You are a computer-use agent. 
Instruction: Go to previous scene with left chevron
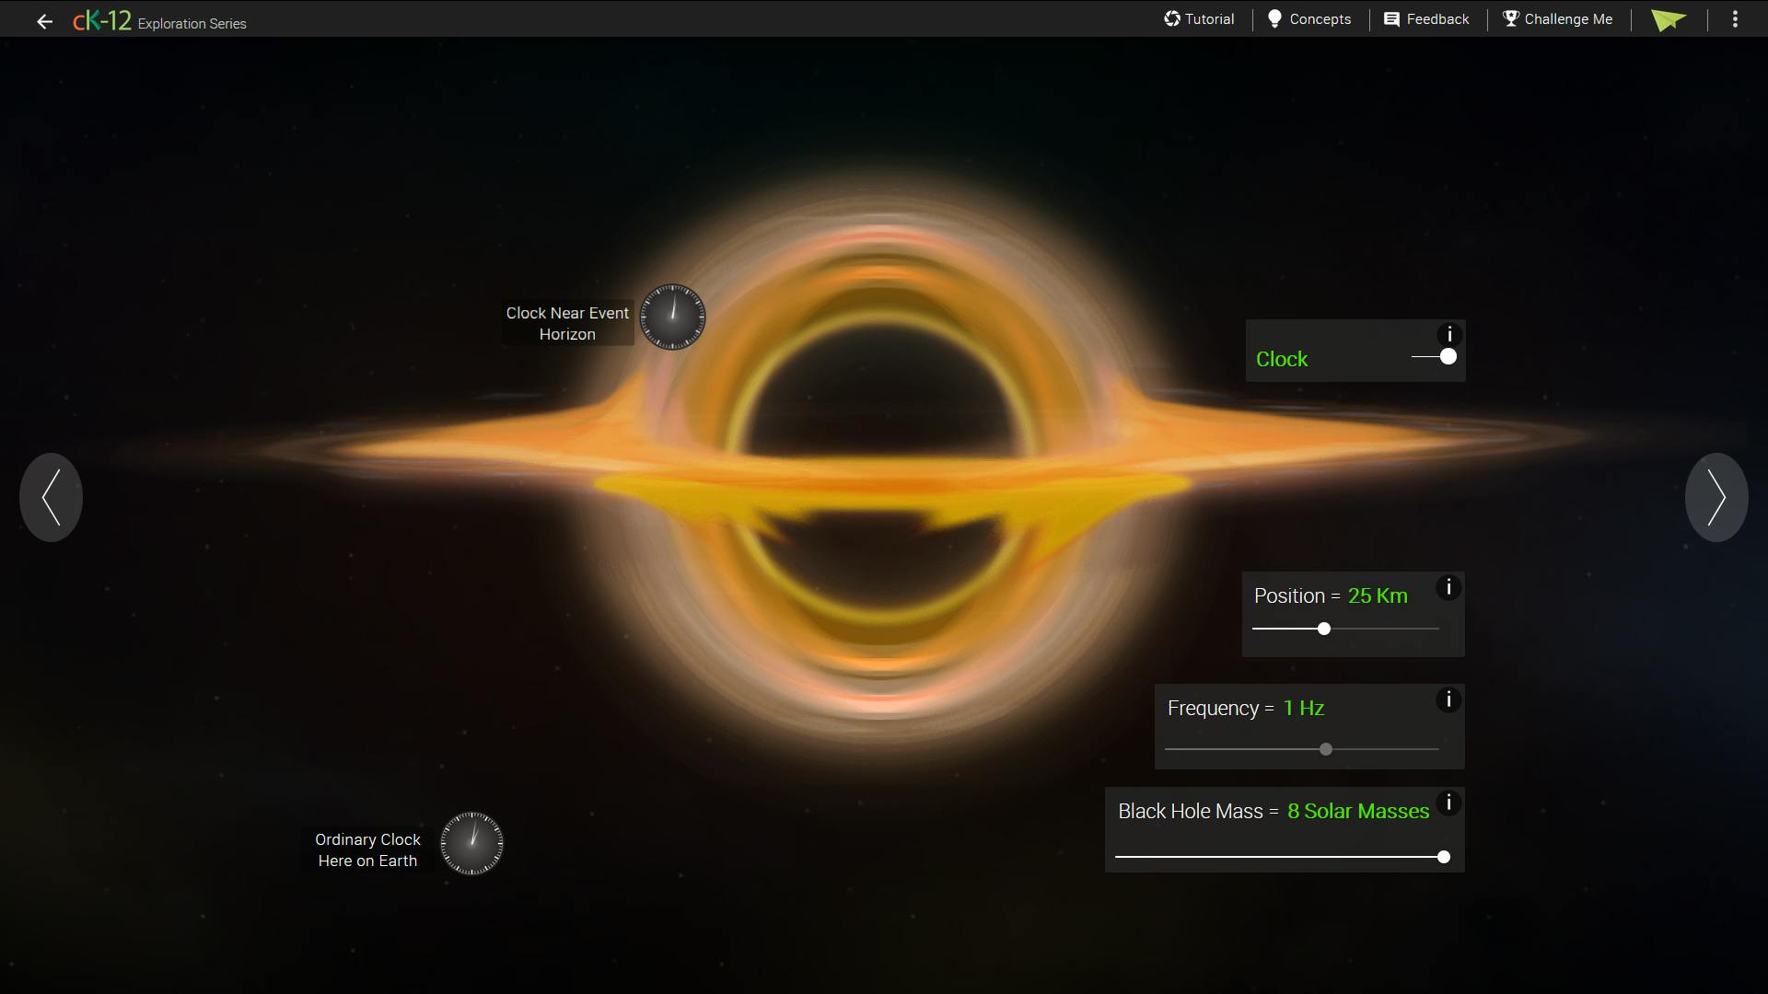pyautogui.click(x=52, y=497)
